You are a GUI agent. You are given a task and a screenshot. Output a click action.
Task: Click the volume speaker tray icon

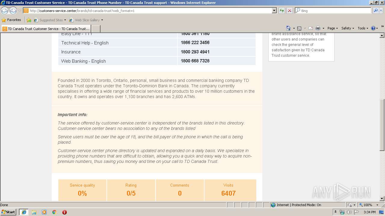[349, 212]
